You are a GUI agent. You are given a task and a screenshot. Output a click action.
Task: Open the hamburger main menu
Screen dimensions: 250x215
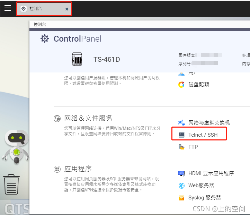[8, 8]
